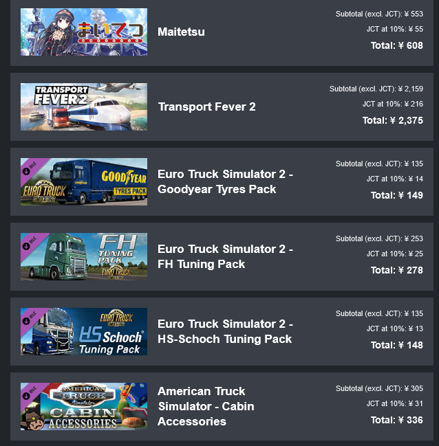The height and width of the screenshot is (446, 439).
Task: Select the Maitetsu title text
Action: pos(181,32)
